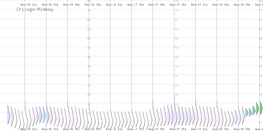Click the Chicago-Midway station title
Image resolution: width=263 pixels, height=131 pixels.
pyautogui.click(x=35, y=9)
